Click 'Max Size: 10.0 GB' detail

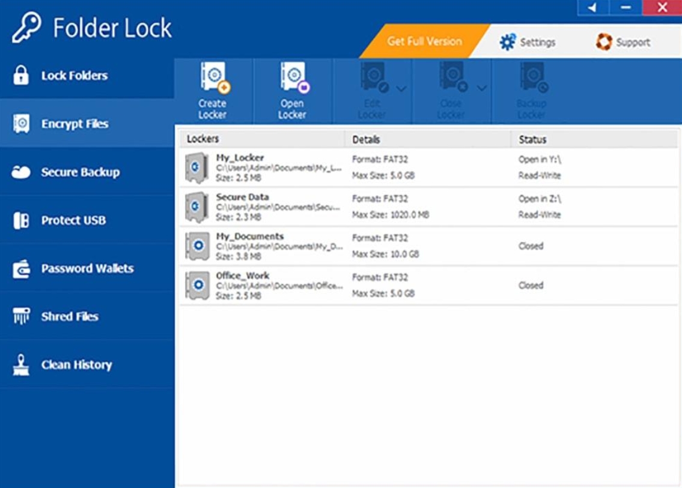[x=385, y=255]
